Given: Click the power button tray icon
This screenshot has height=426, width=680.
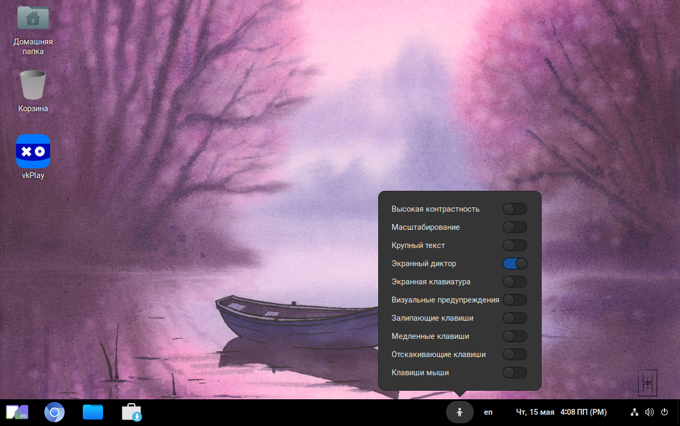Looking at the screenshot, I should (665, 412).
